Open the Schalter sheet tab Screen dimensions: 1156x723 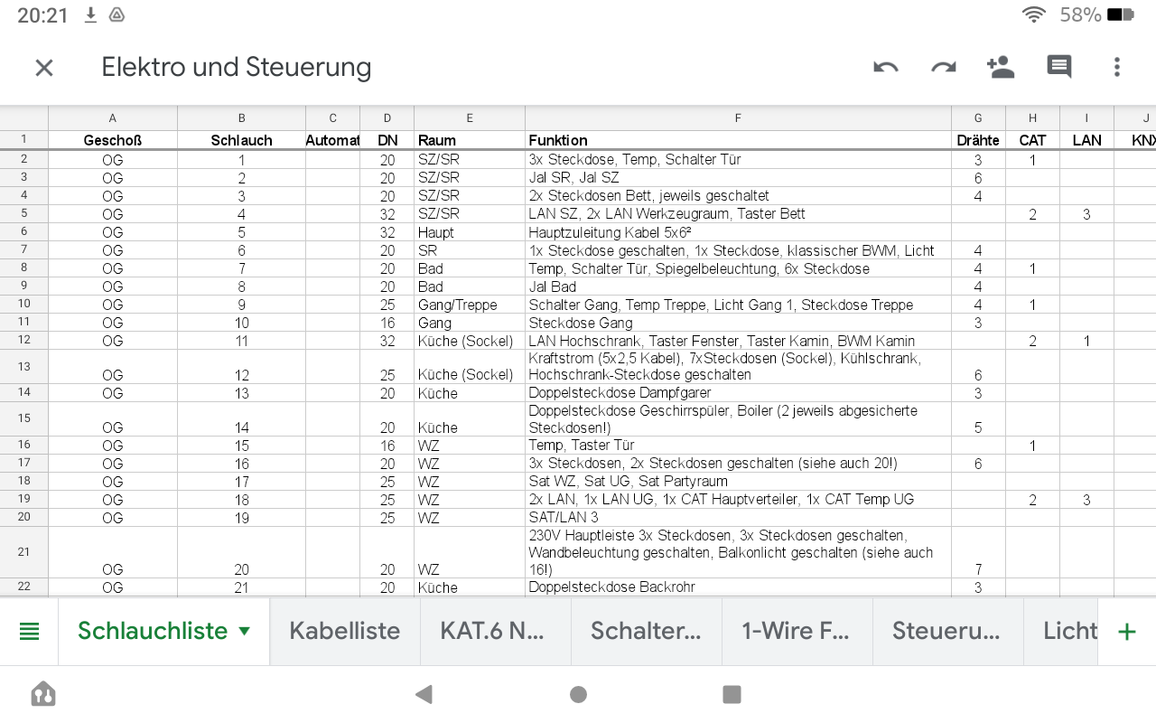pos(645,631)
